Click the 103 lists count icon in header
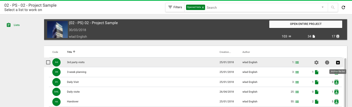This screenshot has width=352, height=107. (290, 36)
